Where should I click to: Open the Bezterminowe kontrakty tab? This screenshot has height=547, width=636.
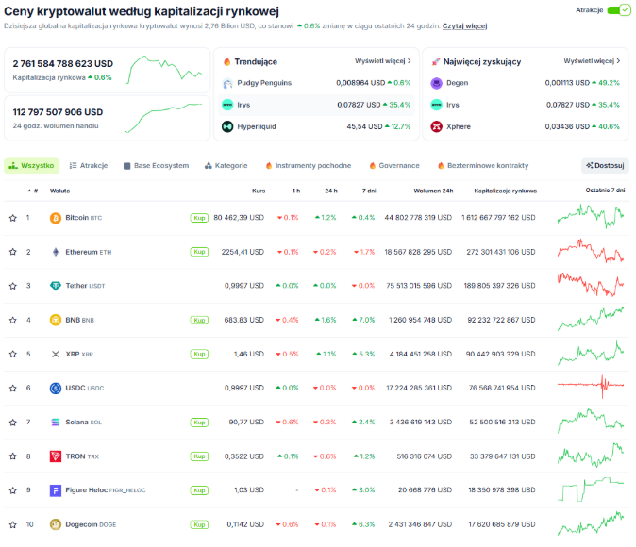coord(483,165)
